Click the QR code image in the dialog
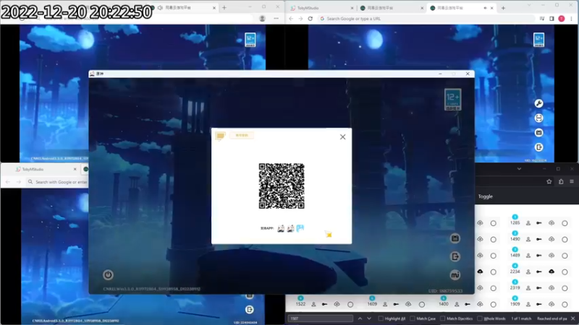The image size is (579, 325). pos(282,186)
